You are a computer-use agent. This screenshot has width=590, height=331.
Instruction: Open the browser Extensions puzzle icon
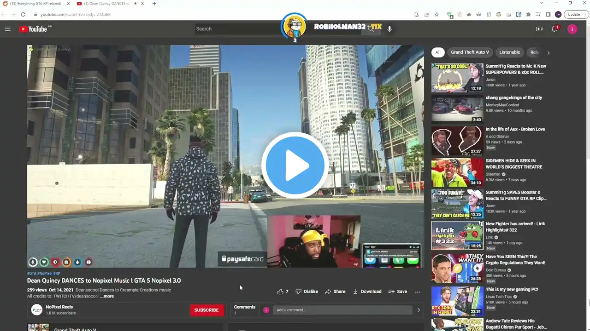pyautogui.click(x=528, y=14)
